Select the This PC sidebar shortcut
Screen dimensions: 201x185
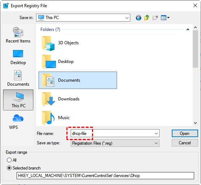18,100
